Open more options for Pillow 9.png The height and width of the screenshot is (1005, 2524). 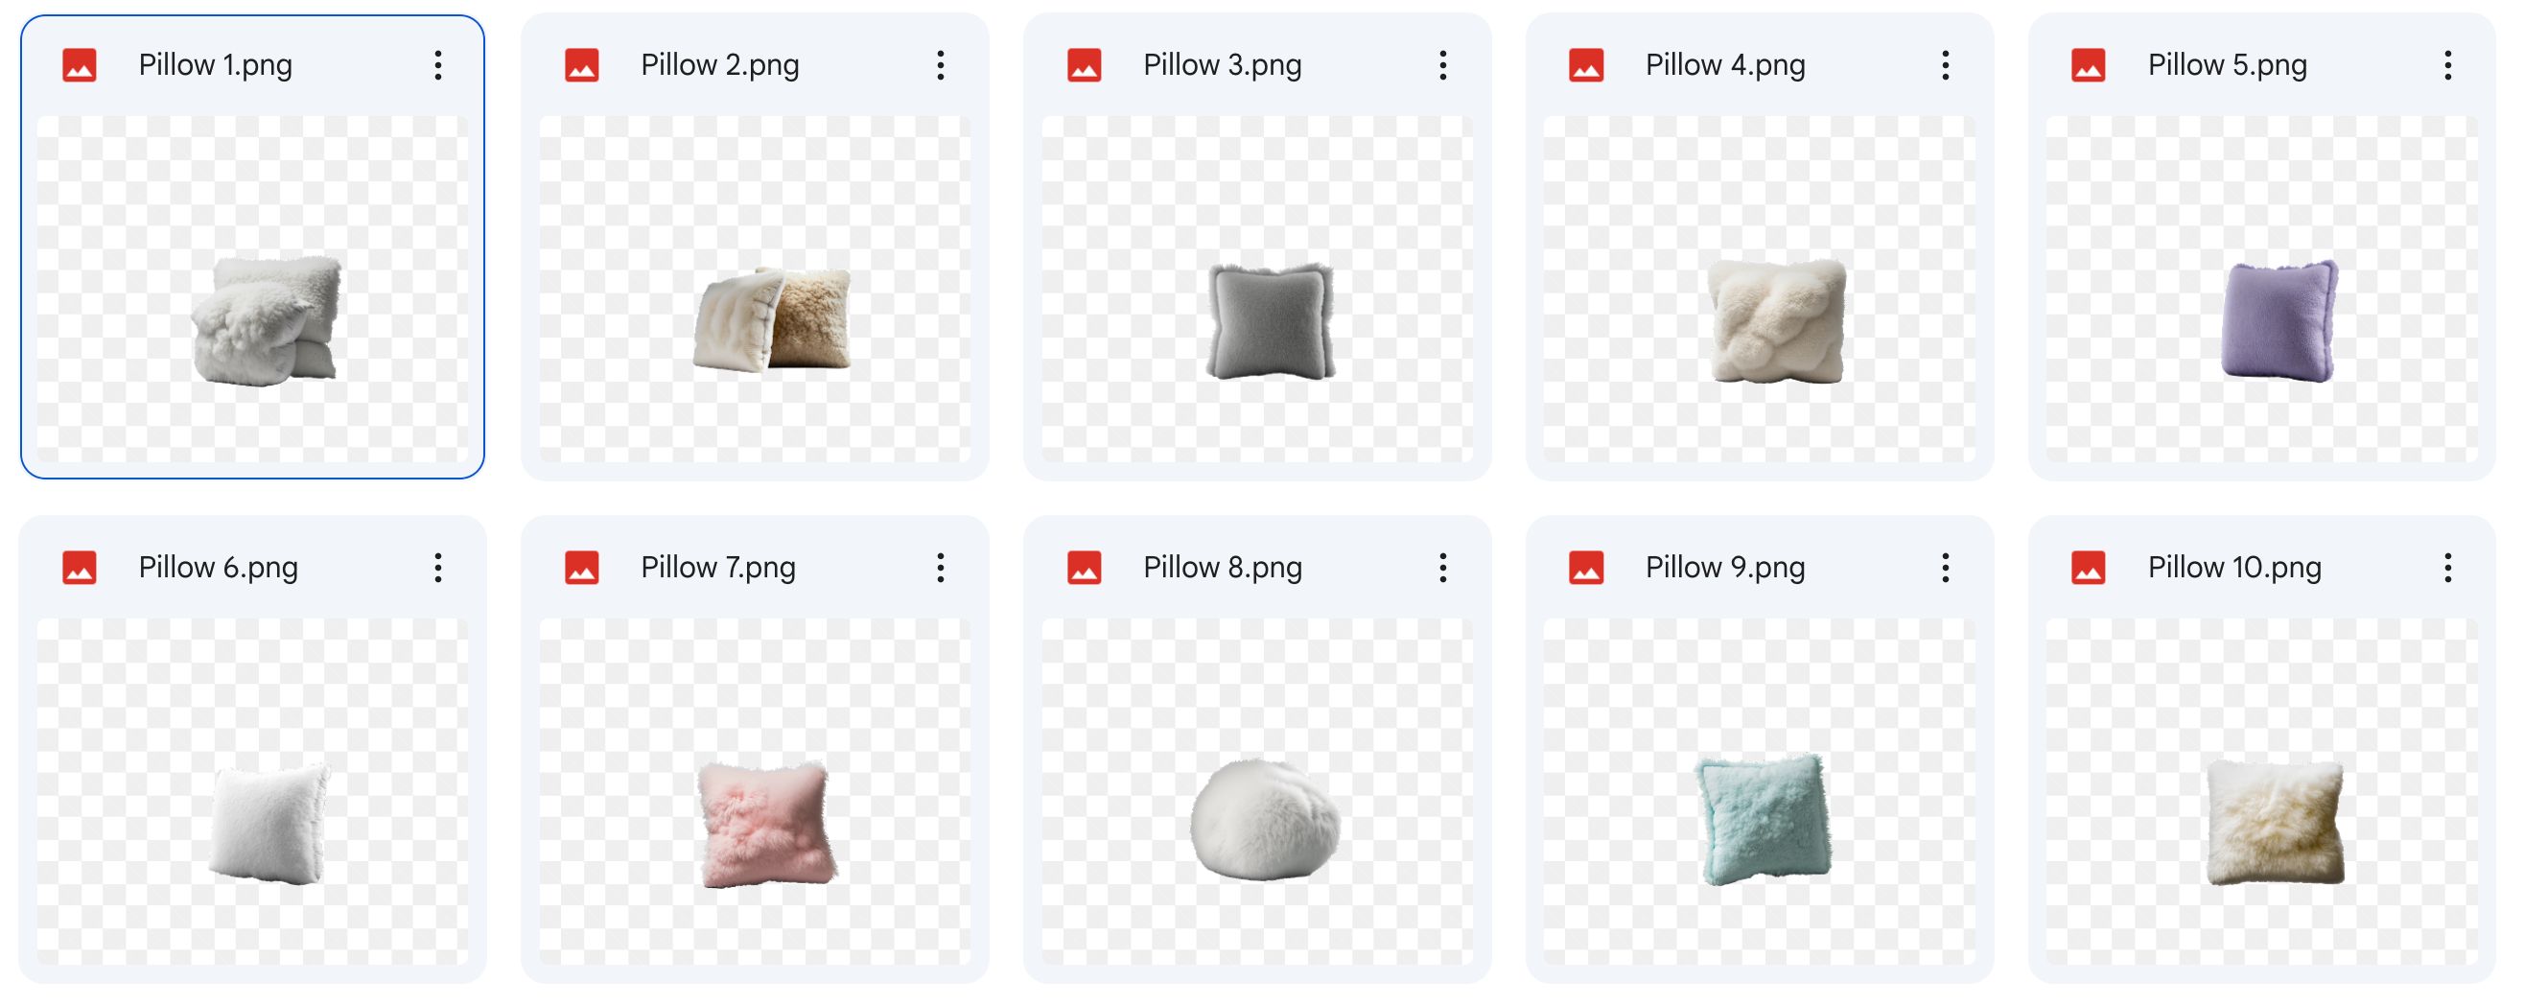1946,568
